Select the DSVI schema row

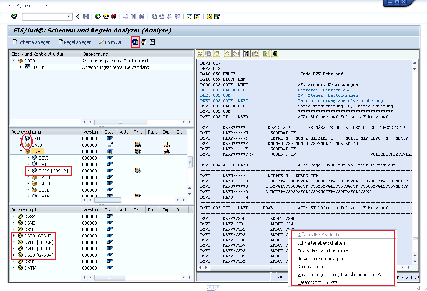99,158
